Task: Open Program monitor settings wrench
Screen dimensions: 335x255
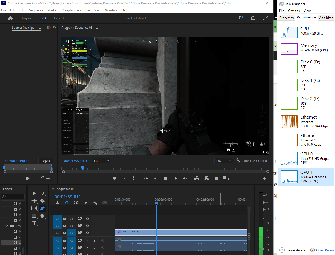Action: (238, 160)
